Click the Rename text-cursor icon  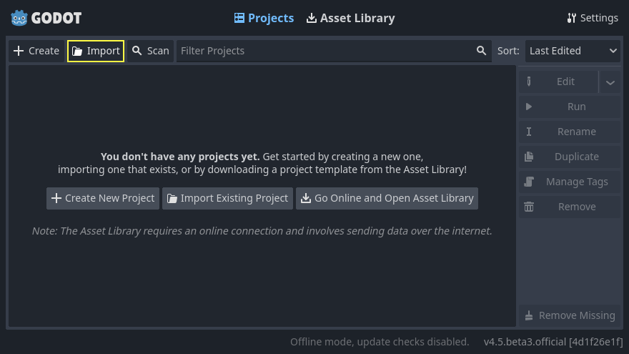(x=529, y=132)
